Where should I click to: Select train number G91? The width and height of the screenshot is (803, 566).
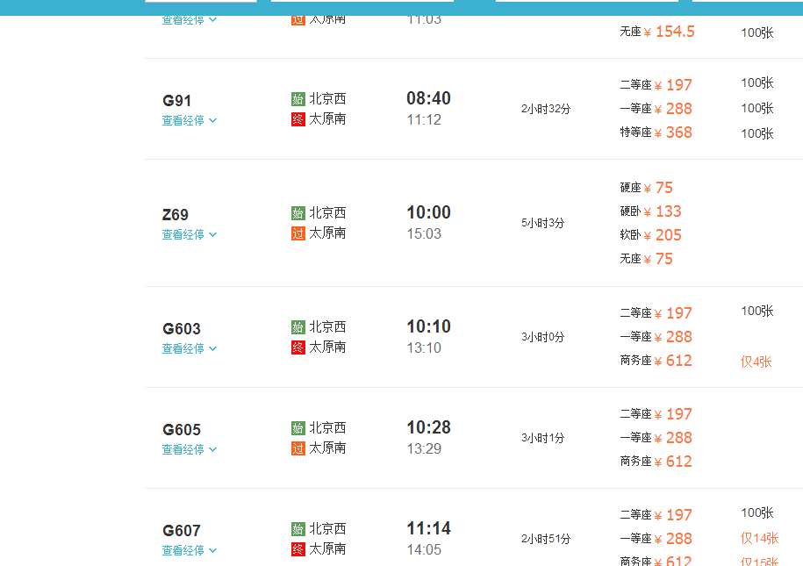pyautogui.click(x=177, y=101)
